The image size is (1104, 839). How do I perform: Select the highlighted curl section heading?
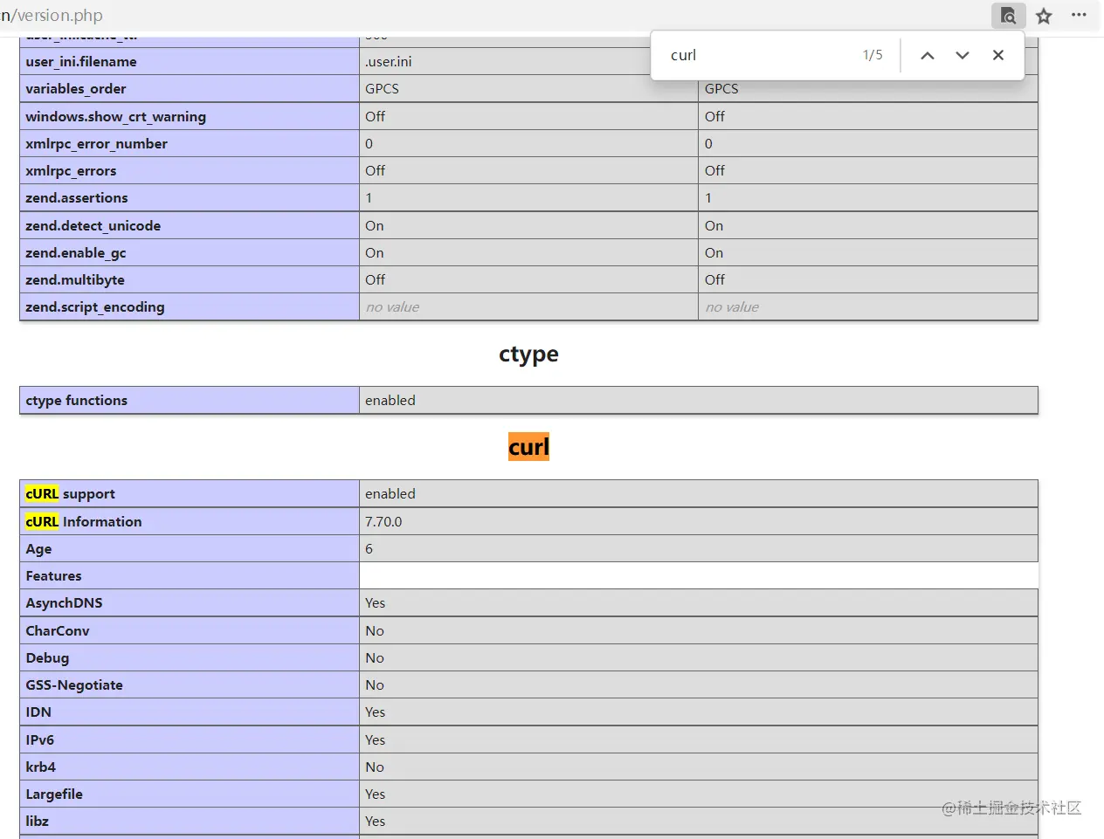(x=528, y=447)
